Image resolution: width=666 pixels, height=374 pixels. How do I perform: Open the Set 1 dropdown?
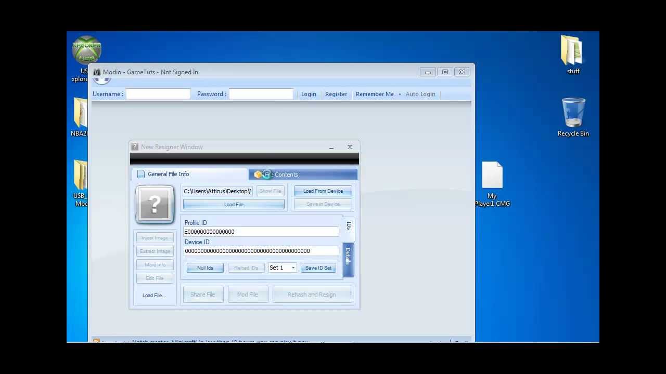(x=283, y=268)
